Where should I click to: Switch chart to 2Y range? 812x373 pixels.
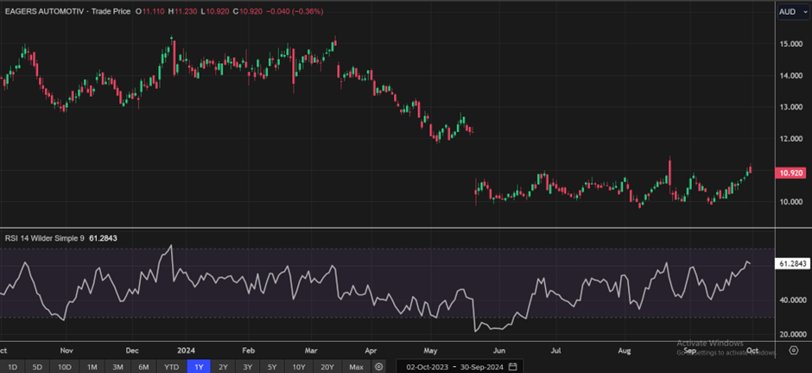223,367
